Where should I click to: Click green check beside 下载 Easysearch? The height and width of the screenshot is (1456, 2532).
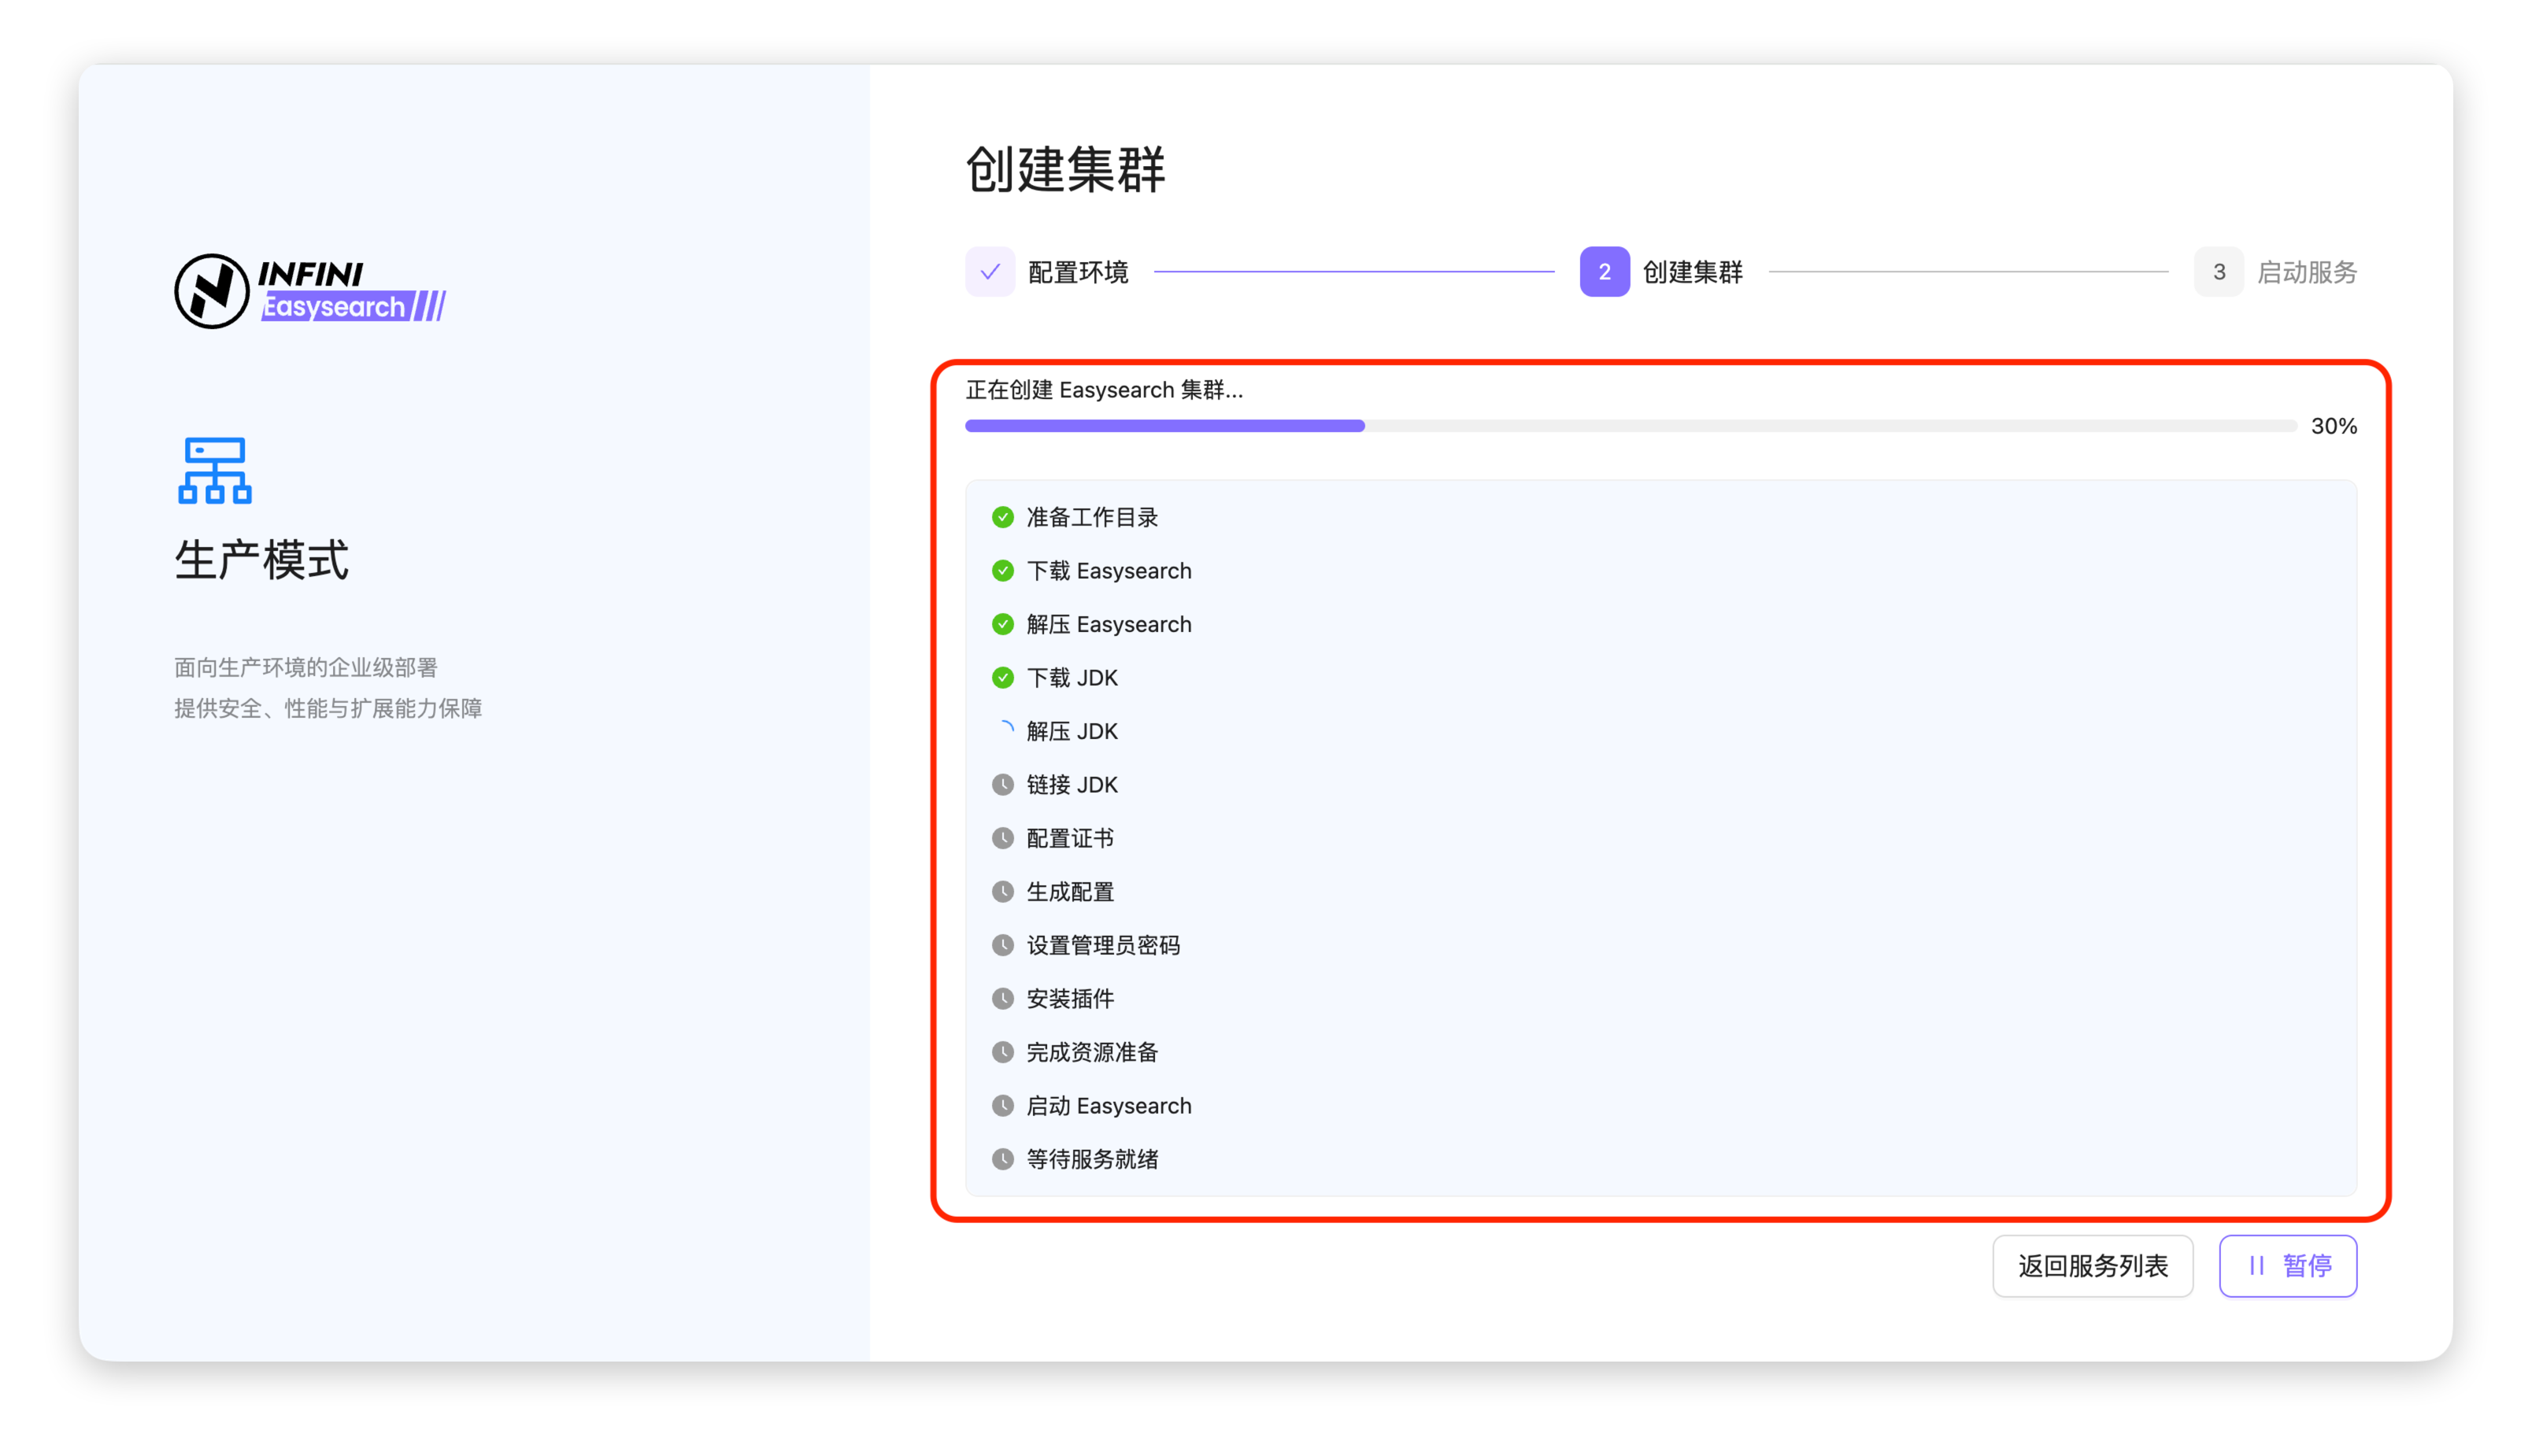(x=1002, y=571)
